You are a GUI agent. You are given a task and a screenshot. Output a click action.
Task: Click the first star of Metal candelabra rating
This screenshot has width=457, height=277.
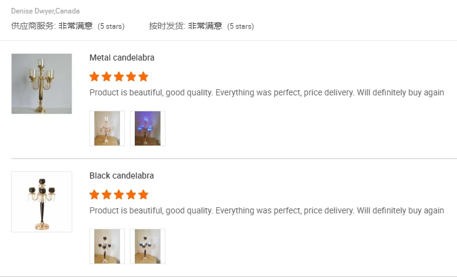(94, 76)
